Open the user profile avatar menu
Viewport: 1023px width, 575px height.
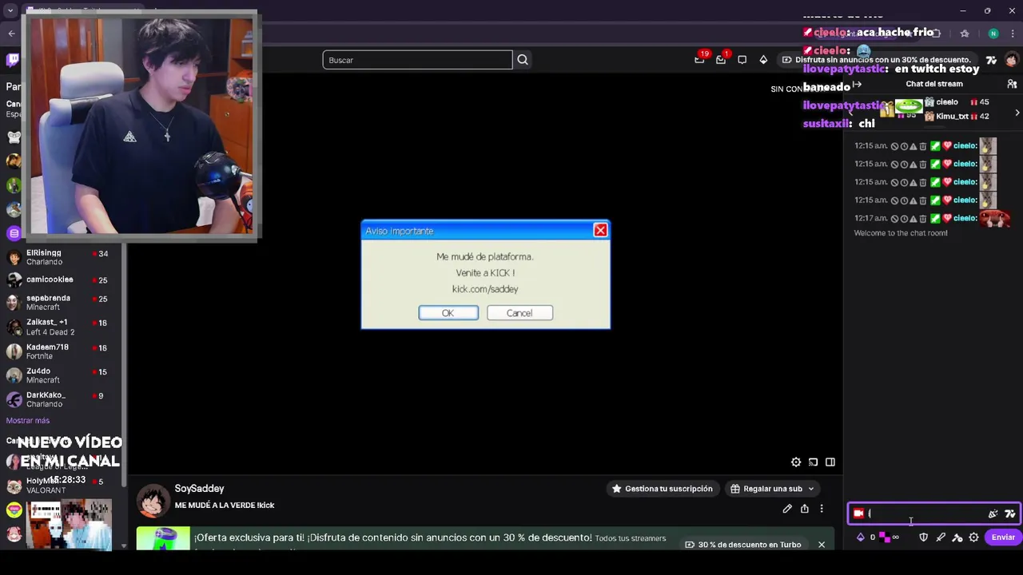coord(1012,60)
